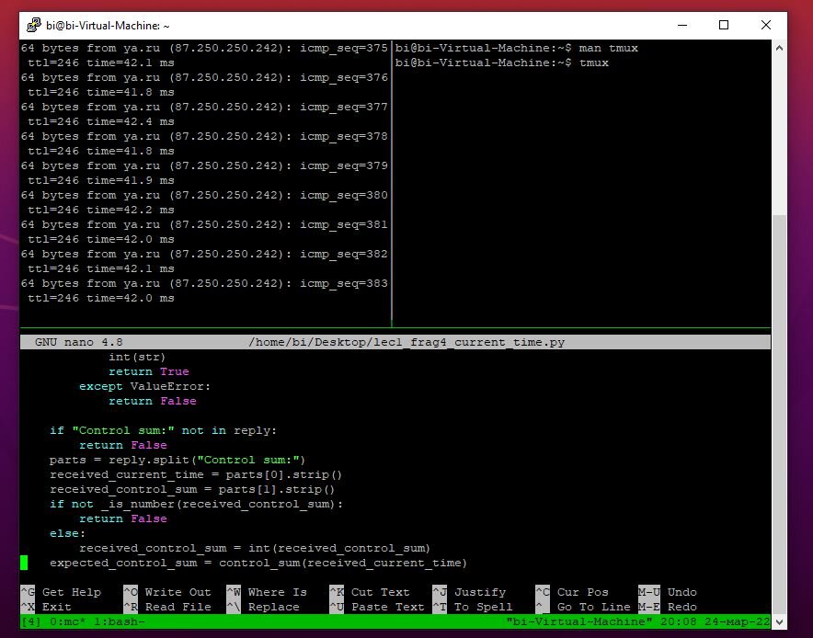
Task: Click the 'int(str)' code line
Action: tap(137, 357)
